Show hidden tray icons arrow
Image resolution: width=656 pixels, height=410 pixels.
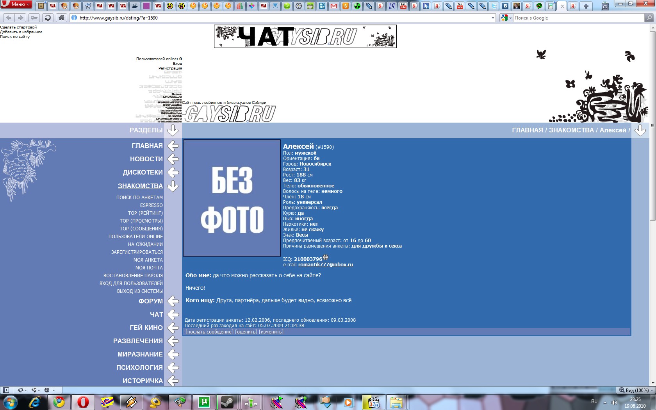[605, 402]
